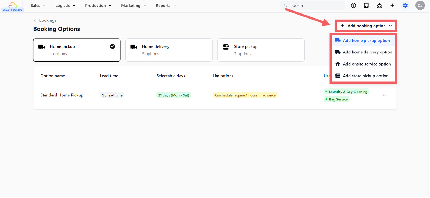Collapse the Add booking option dropdown
Viewport: 430px width, 198px height.
366,26
